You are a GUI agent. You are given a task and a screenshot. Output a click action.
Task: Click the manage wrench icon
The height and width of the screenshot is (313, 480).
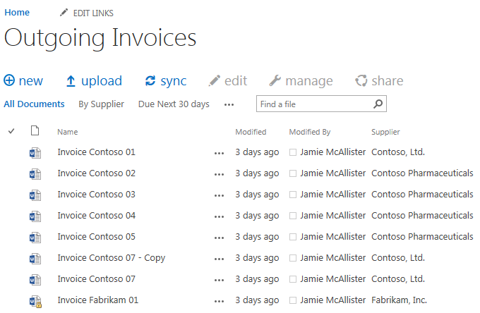point(275,80)
